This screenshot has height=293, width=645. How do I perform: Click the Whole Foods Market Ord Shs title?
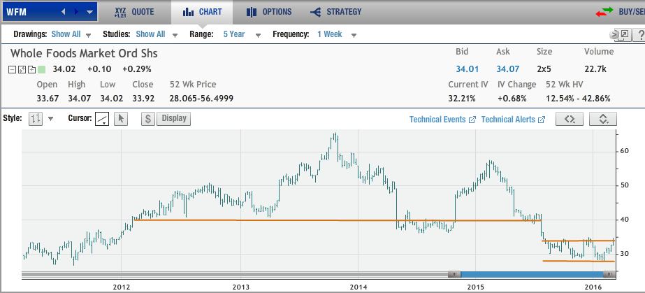pyautogui.click(x=84, y=54)
